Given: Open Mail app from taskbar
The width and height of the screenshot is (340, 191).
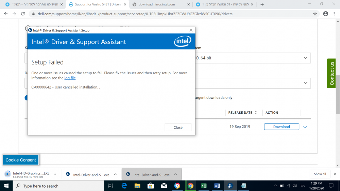Looking at the screenshot, I should coord(164,186).
